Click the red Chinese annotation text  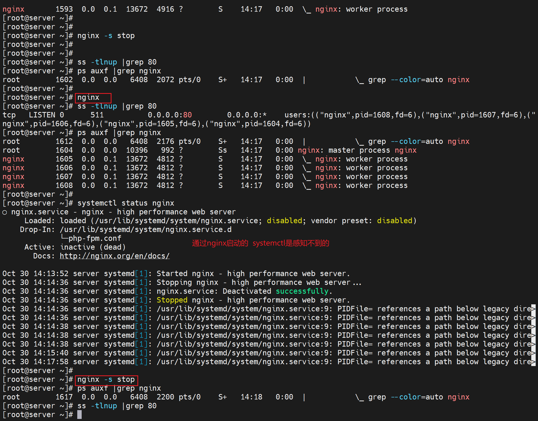pos(260,243)
